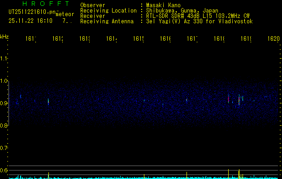Click the Receiving Antenna label
Image resolution: width=282 pixels, height=179 pixels.
(x=107, y=21)
